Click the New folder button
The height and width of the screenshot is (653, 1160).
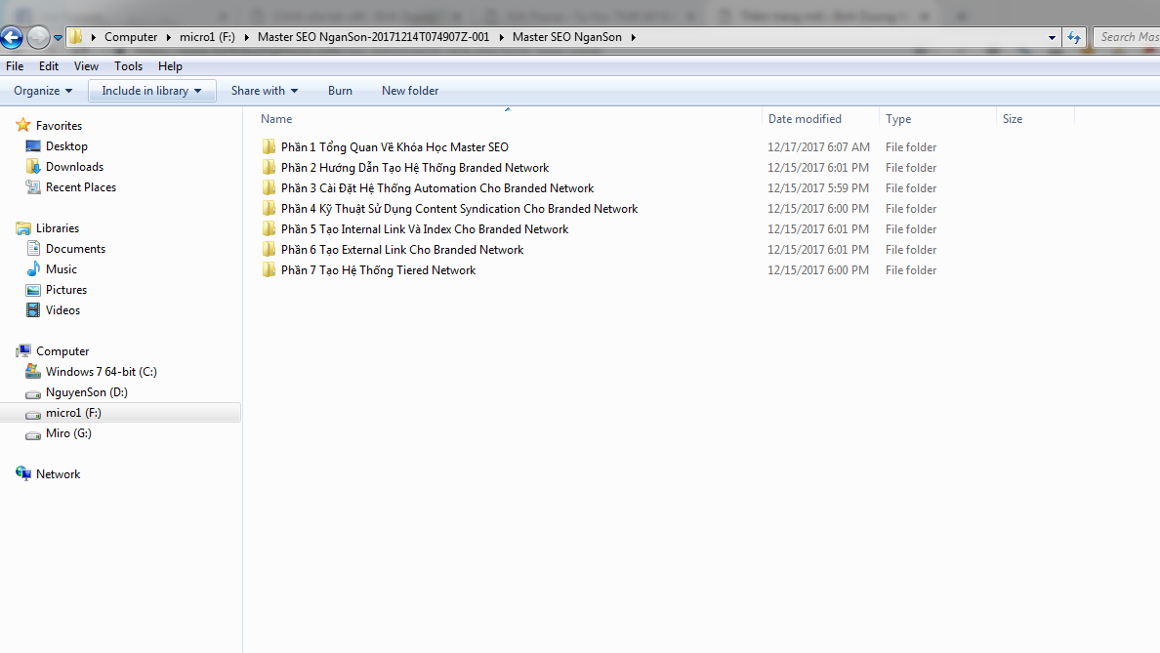[x=410, y=90]
